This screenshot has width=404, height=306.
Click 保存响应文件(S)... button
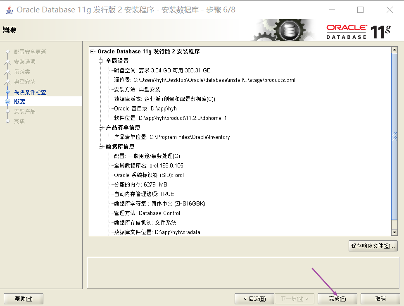373,246
